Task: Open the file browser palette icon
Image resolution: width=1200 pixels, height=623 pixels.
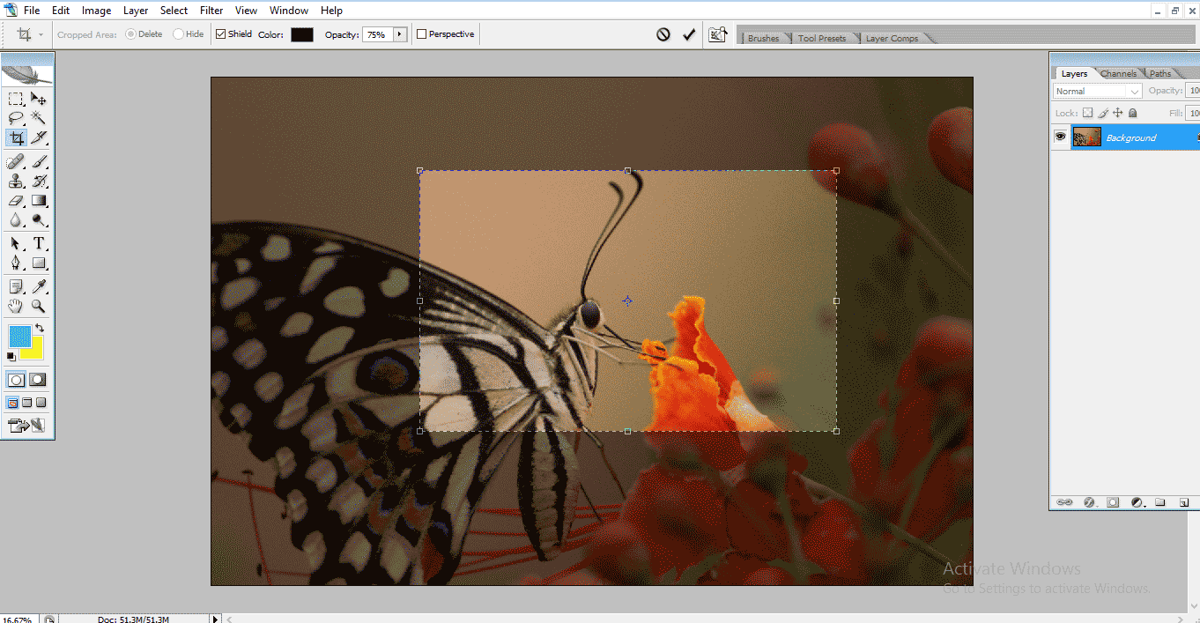Action: pyautogui.click(x=719, y=34)
